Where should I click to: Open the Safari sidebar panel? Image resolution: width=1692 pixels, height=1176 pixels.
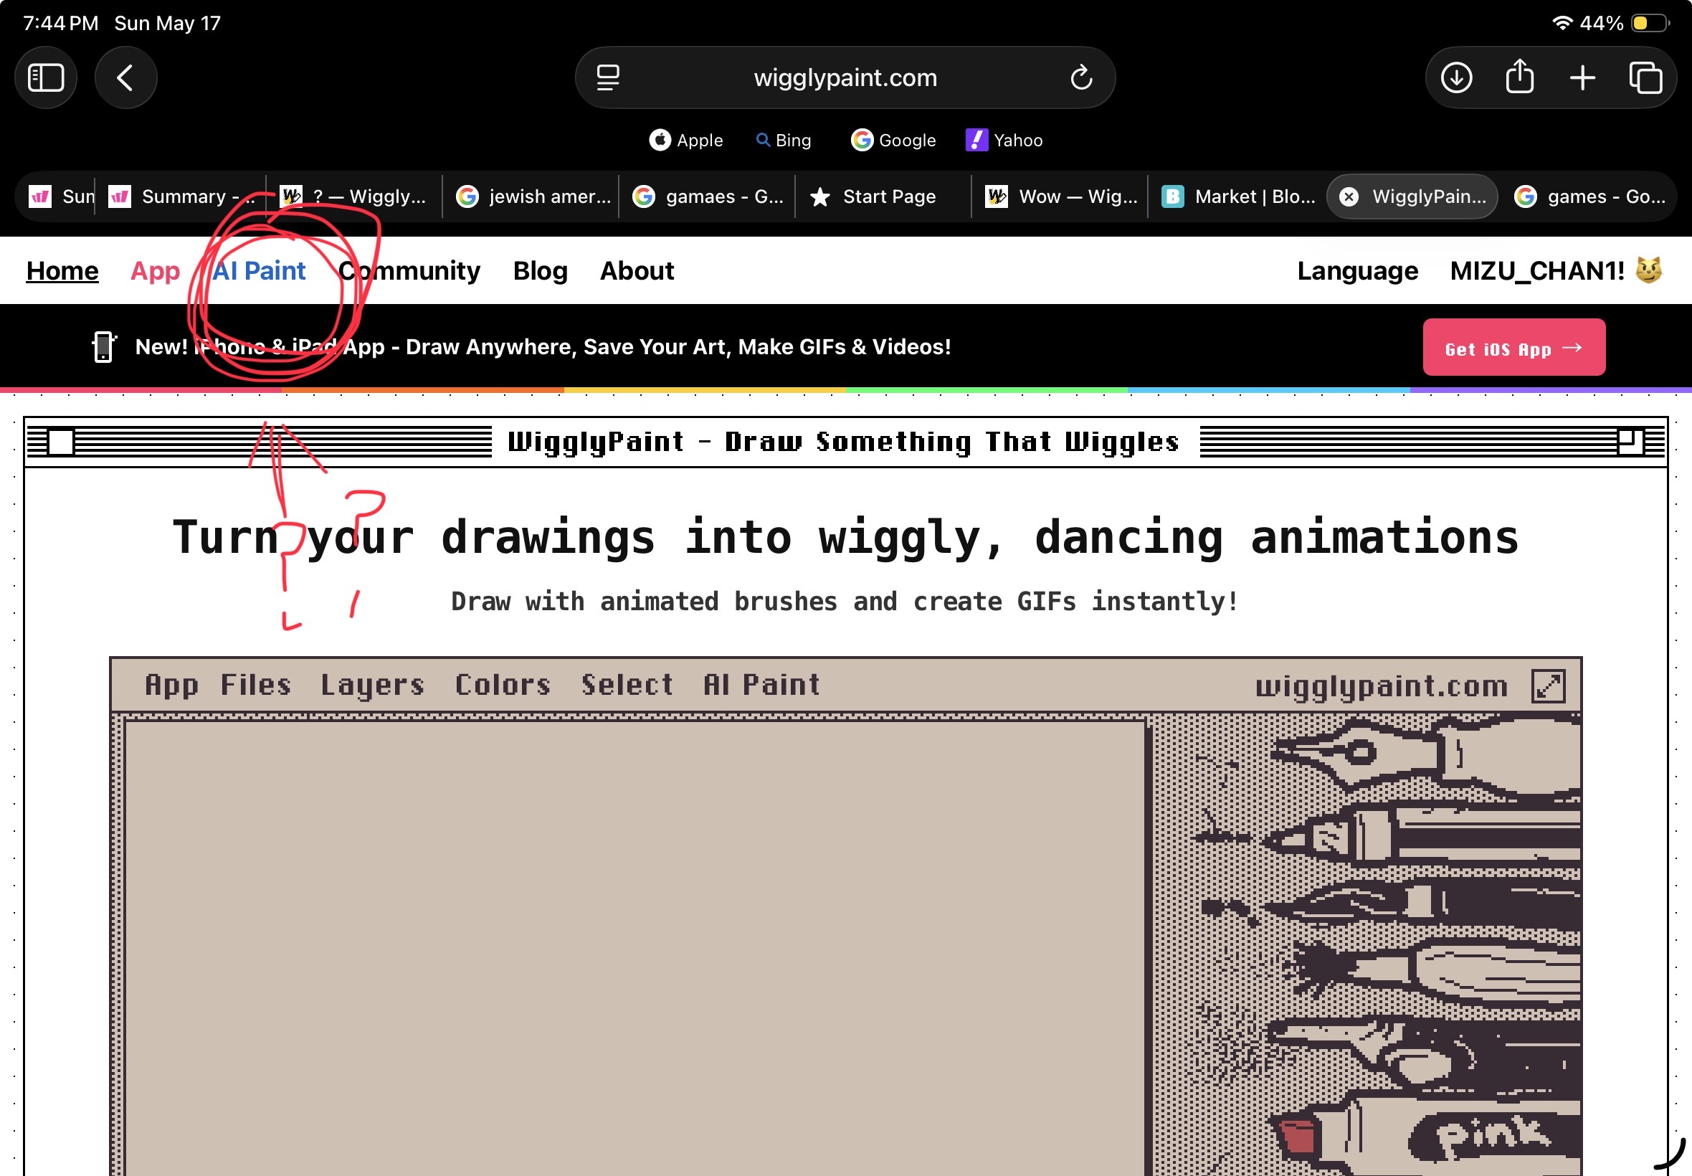tap(46, 77)
